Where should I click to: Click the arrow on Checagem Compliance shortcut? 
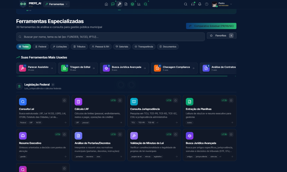point(193,68)
